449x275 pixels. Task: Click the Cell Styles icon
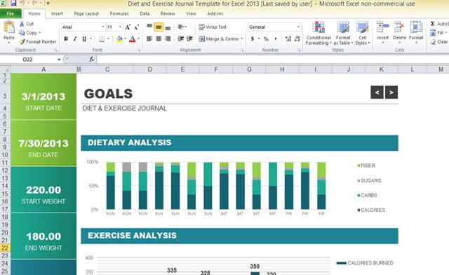[x=362, y=27]
